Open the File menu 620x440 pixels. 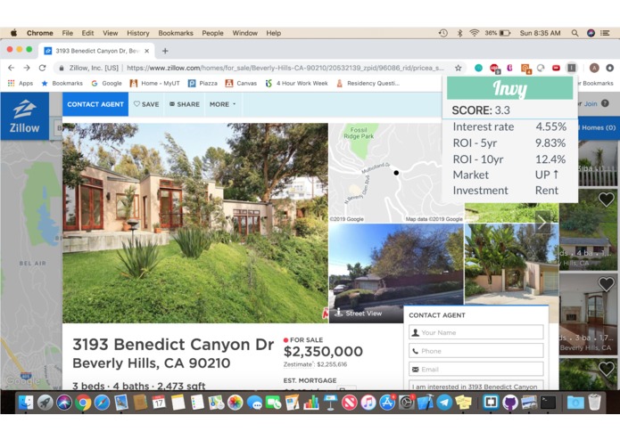point(68,33)
